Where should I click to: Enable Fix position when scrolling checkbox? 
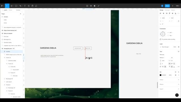tap(160, 39)
